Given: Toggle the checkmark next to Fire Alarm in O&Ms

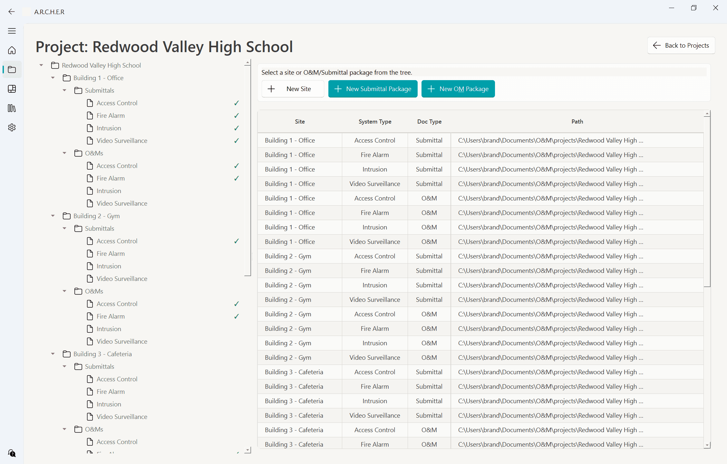Looking at the screenshot, I should [x=236, y=178].
